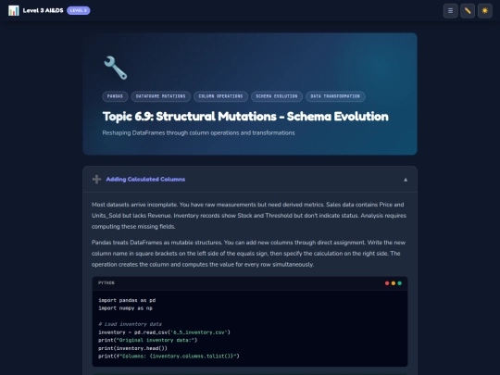Click the LEVEL 3 badge in header
Viewport: 500px width, 375px height.
(79, 10)
